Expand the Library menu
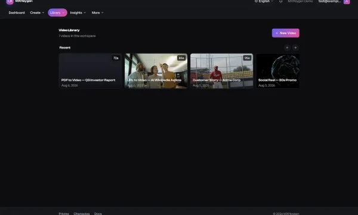The height and width of the screenshot is (215, 358). click(57, 13)
